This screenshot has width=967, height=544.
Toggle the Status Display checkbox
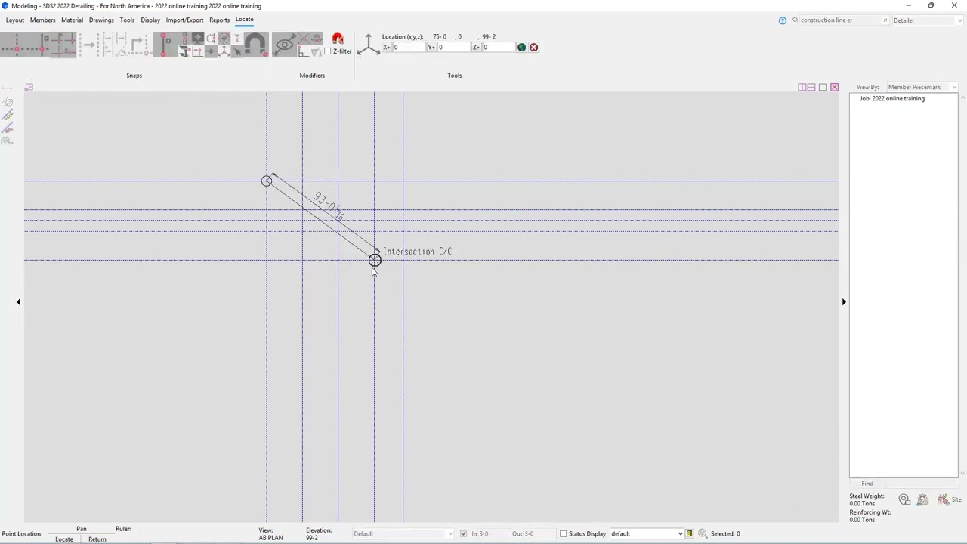click(563, 533)
